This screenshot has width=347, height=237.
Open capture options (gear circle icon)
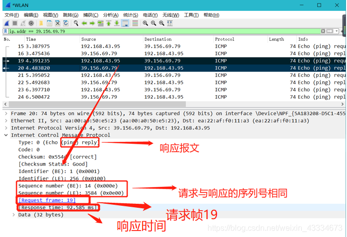(x=31, y=23)
